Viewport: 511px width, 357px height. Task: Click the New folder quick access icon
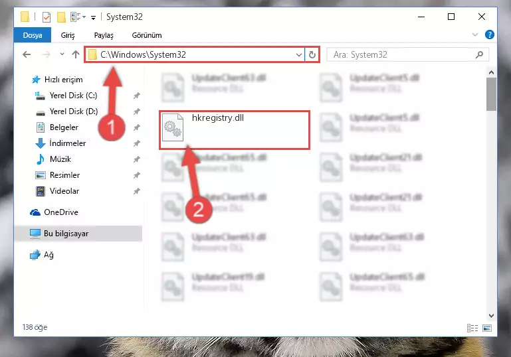point(61,17)
